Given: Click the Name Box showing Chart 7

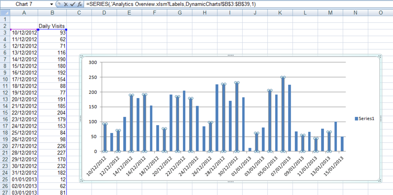Looking at the screenshot, I should [26, 4].
